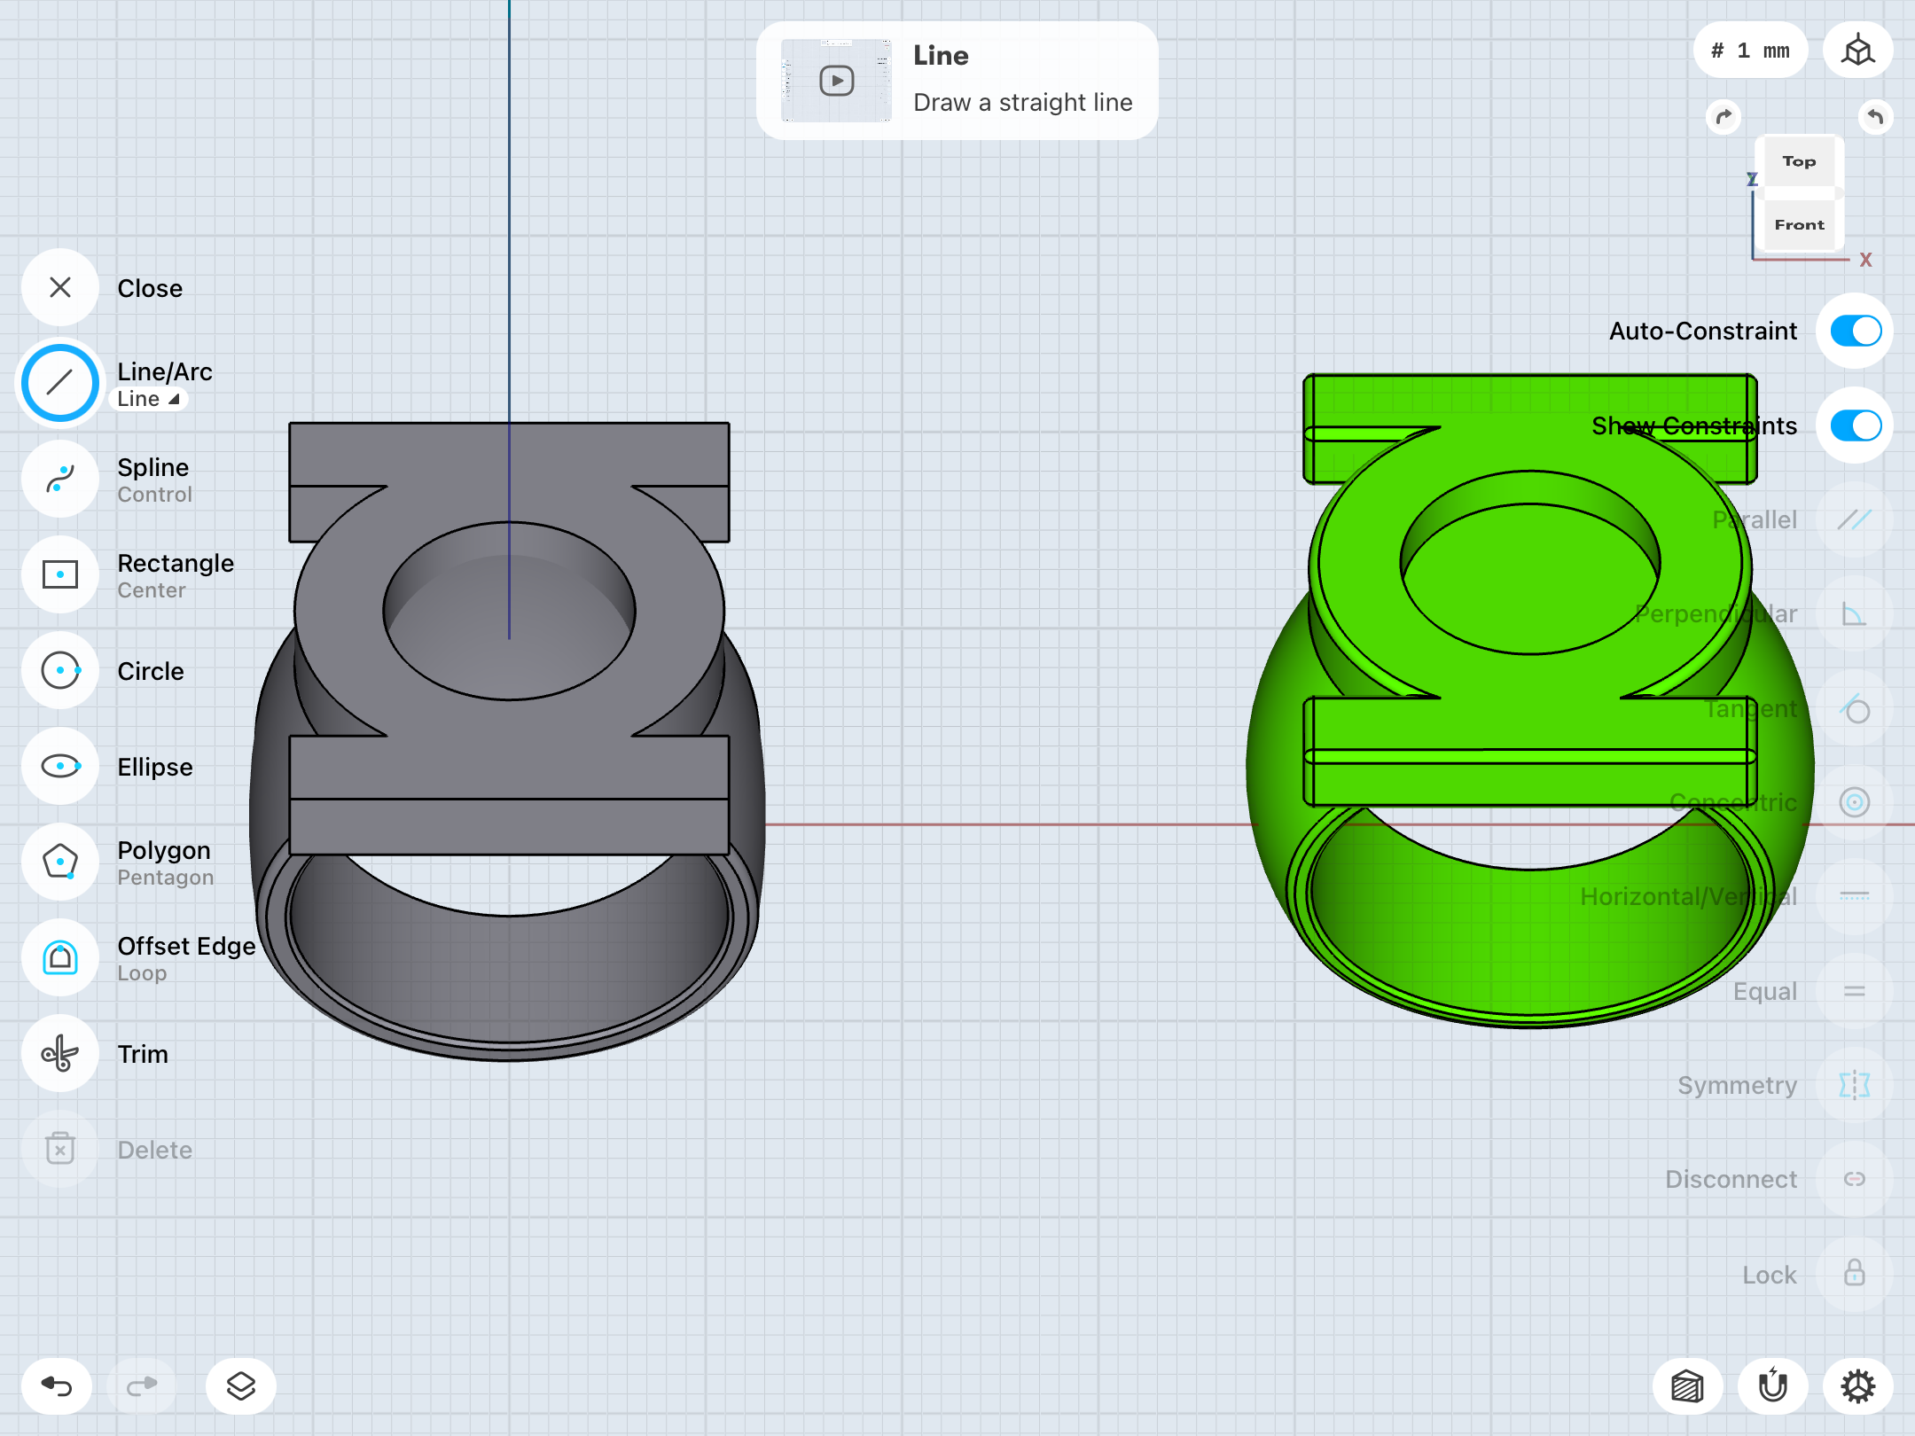Select the Rectangle tool icon

coord(60,575)
